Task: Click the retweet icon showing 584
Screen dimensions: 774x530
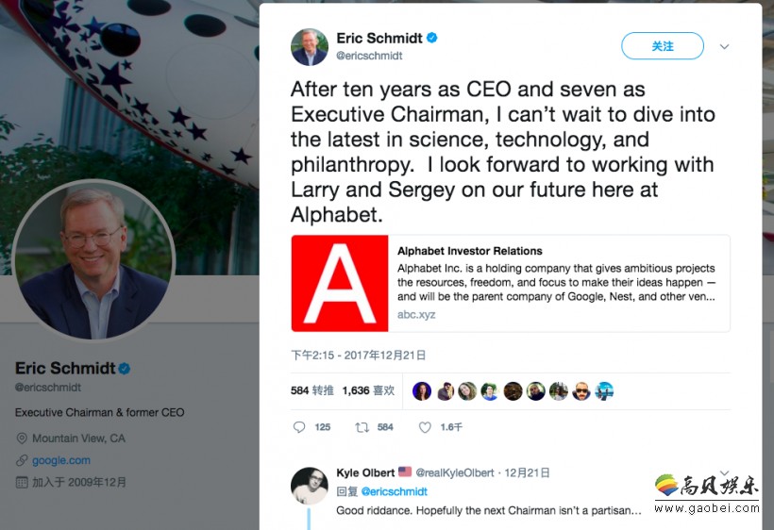Action: point(362,427)
